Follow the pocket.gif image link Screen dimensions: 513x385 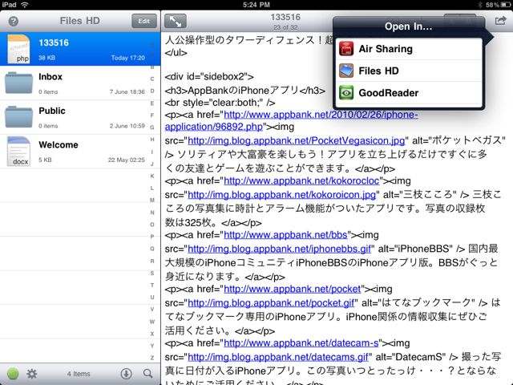(x=271, y=303)
